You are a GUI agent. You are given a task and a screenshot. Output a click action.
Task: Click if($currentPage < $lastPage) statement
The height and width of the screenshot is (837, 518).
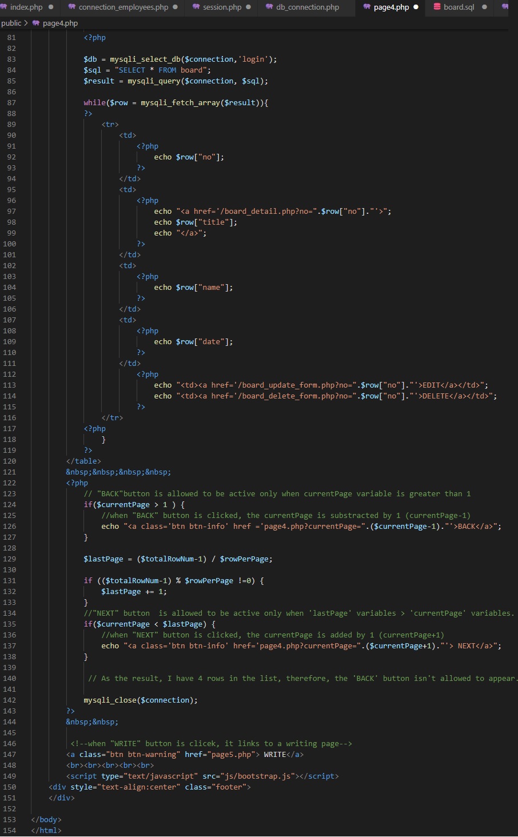150,624
